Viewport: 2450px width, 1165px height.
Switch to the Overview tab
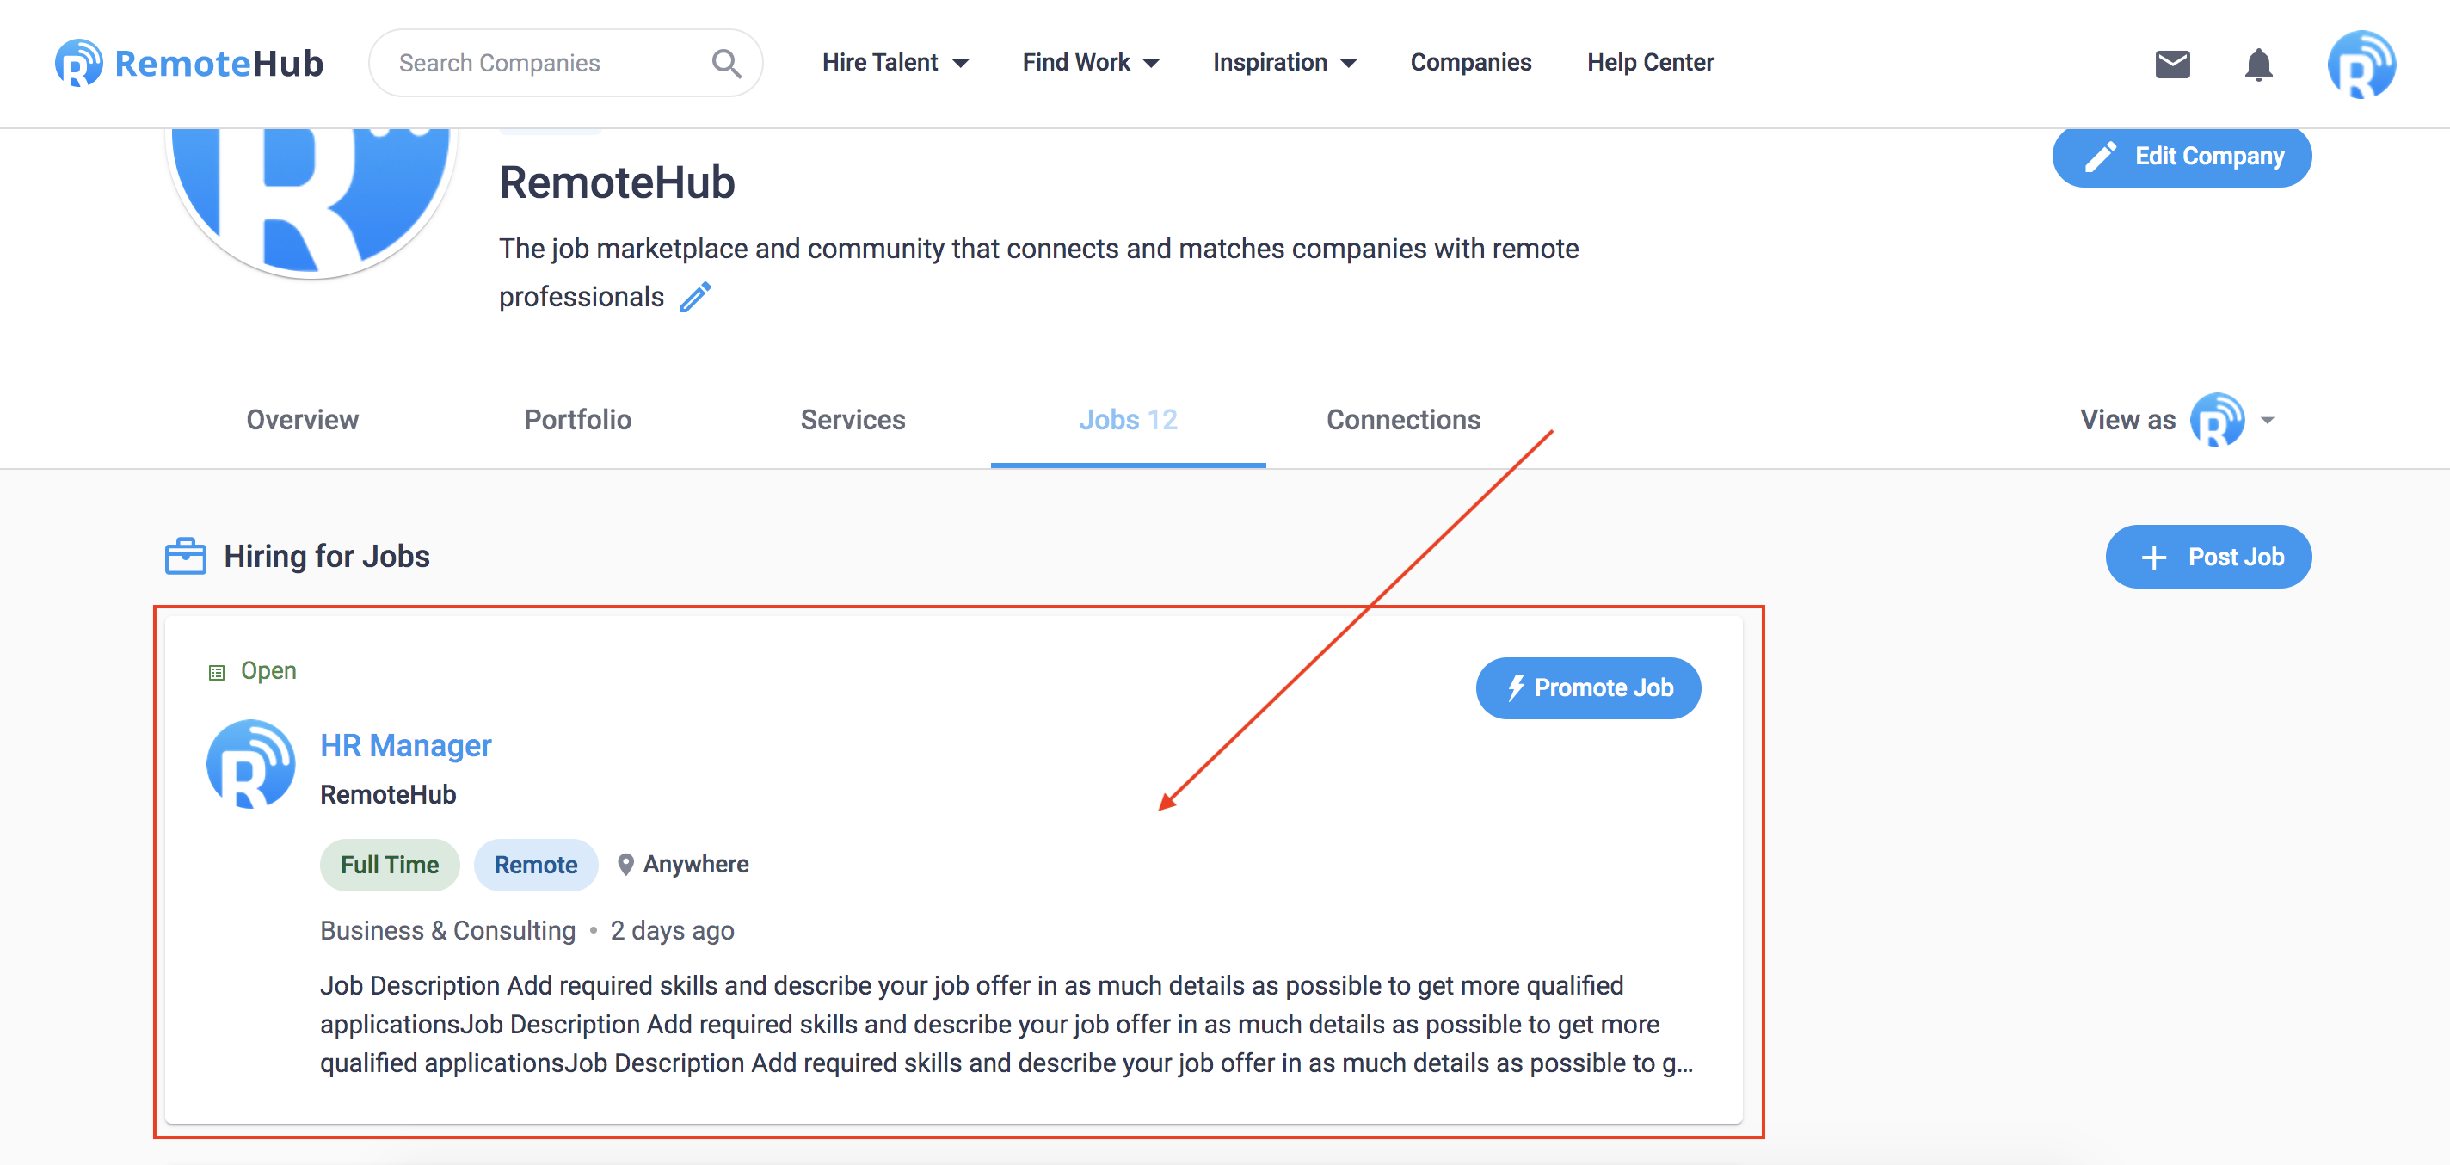(x=303, y=419)
